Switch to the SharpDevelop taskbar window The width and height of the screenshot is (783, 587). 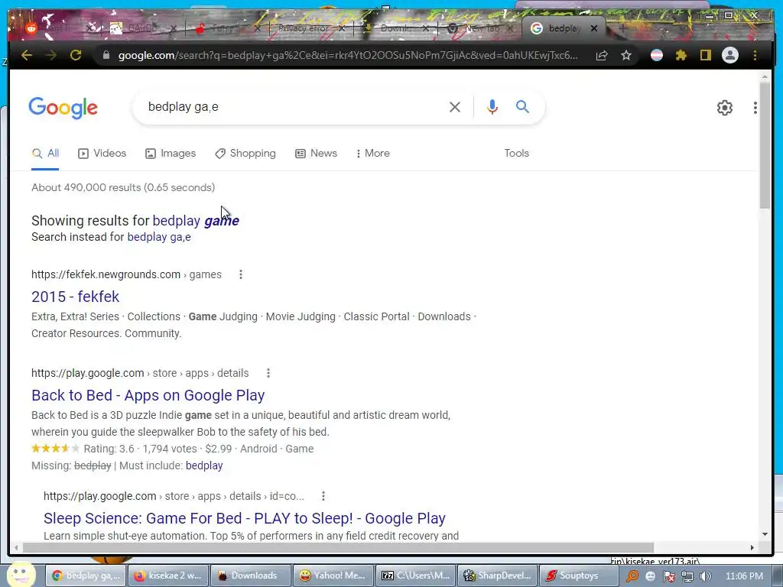[497, 576]
